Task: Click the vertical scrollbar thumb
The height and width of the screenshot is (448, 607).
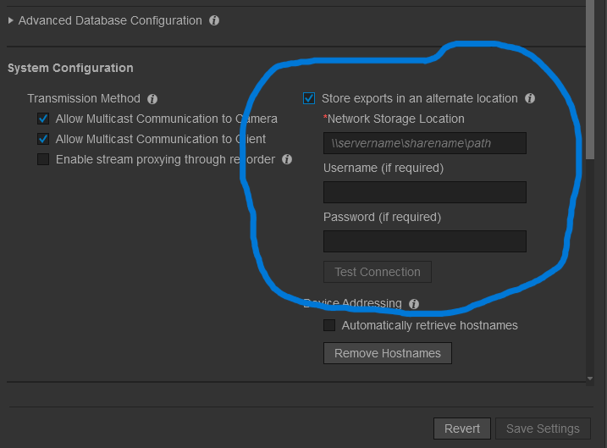Action: pyautogui.click(x=589, y=76)
